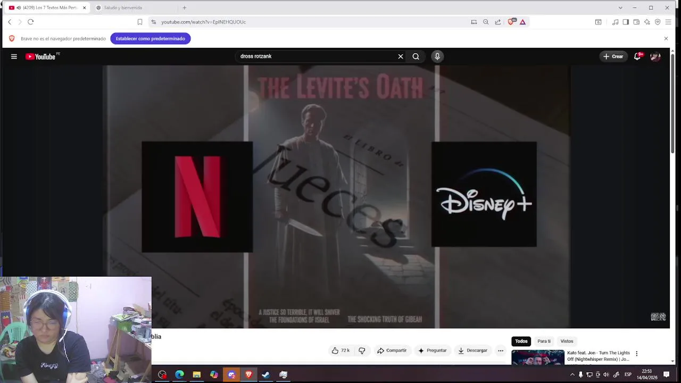Open the Crear upload menu
The width and height of the screenshot is (681, 383).
(613, 56)
